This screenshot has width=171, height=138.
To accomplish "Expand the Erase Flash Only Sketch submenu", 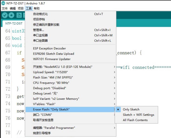I will point(71,109).
